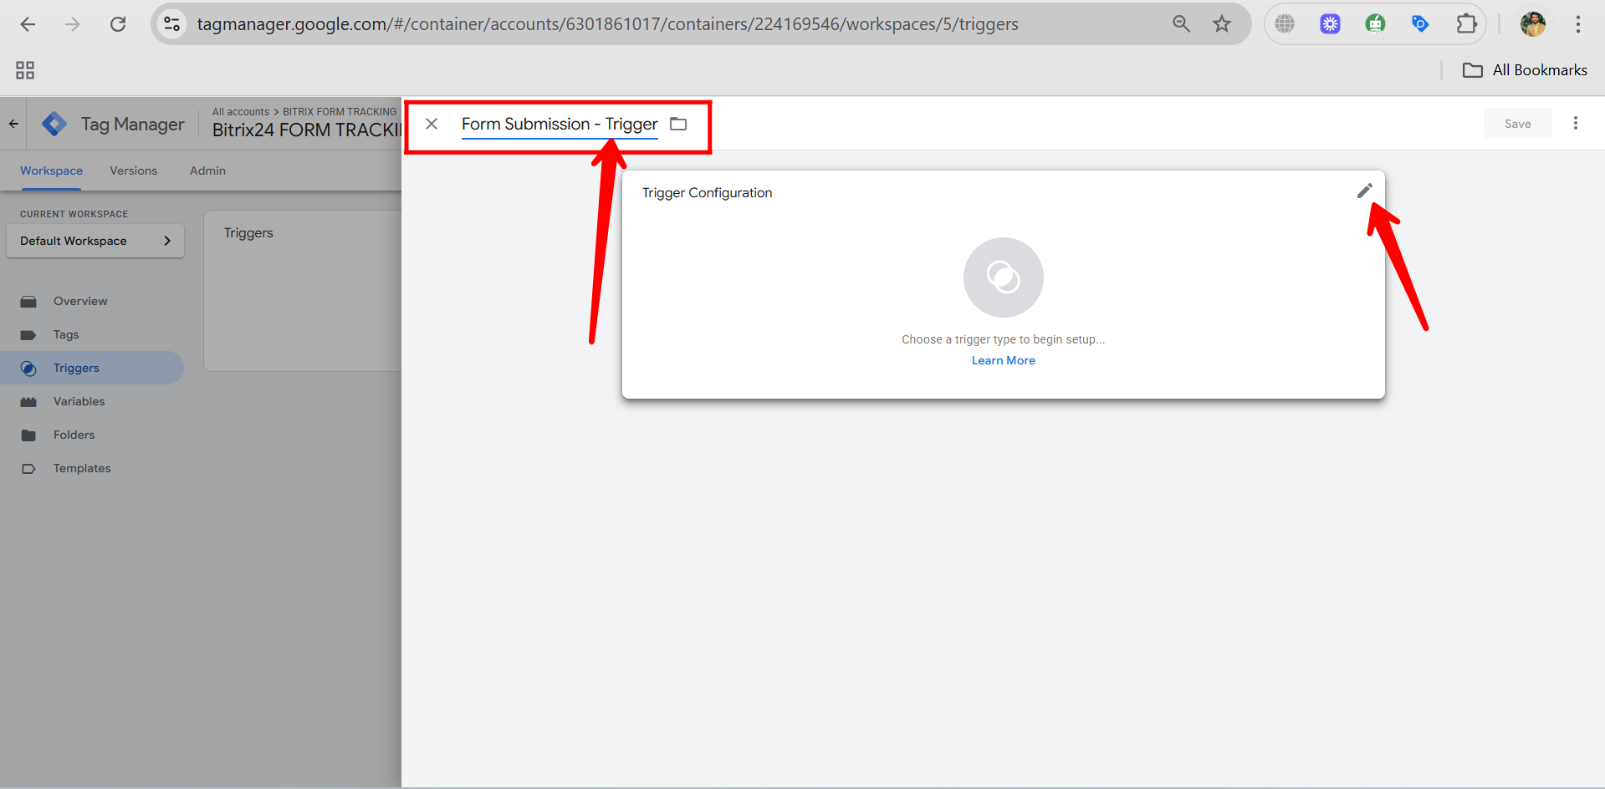Open the Chrome profile avatar

coord(1533,24)
